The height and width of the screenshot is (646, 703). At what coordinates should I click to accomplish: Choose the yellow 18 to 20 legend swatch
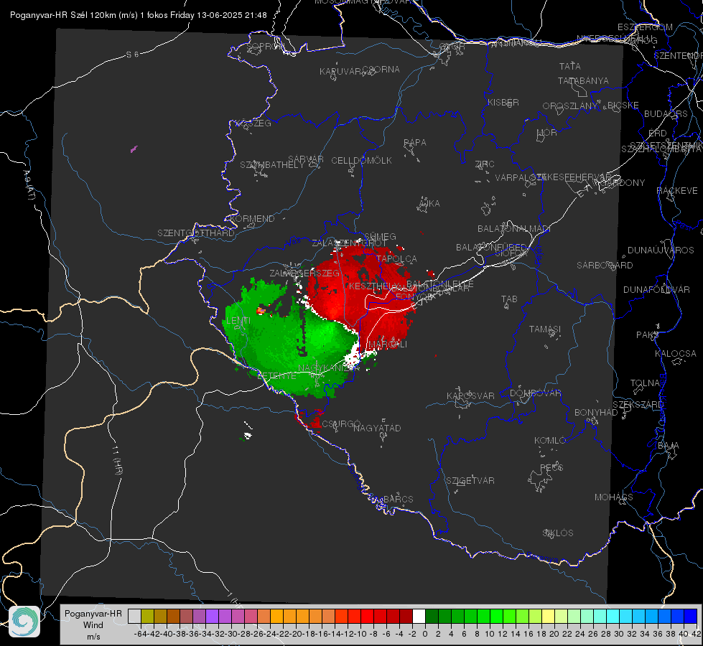click(x=549, y=616)
